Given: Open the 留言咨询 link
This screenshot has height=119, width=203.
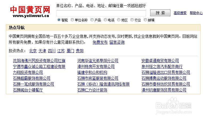Looking at the screenshot, I should coord(117,42).
